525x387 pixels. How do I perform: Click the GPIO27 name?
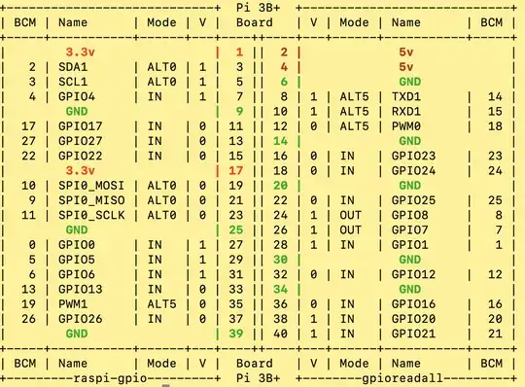tap(80, 141)
